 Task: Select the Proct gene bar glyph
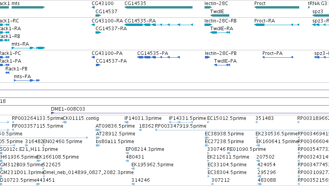(x=277, y=7)
